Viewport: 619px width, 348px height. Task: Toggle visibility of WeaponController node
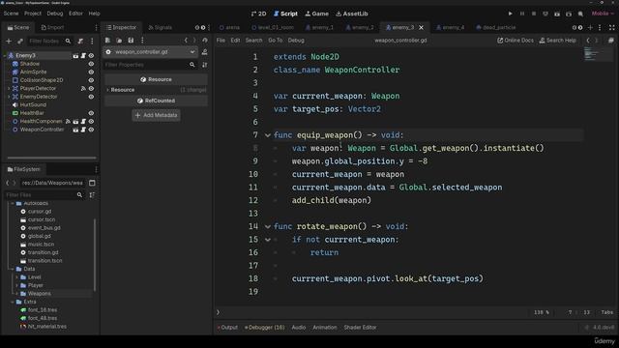coord(91,130)
